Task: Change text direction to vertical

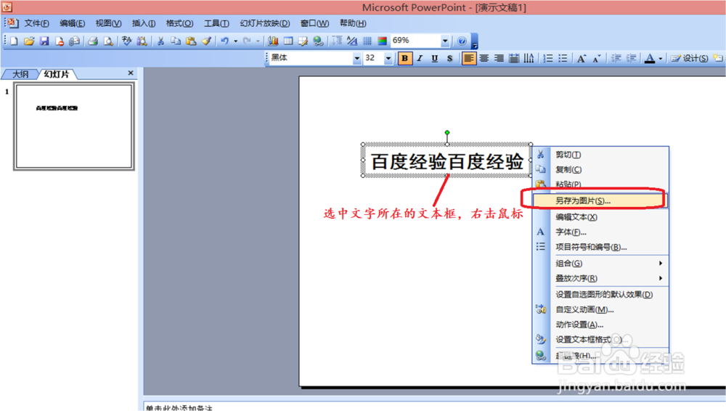Action: tap(529, 58)
